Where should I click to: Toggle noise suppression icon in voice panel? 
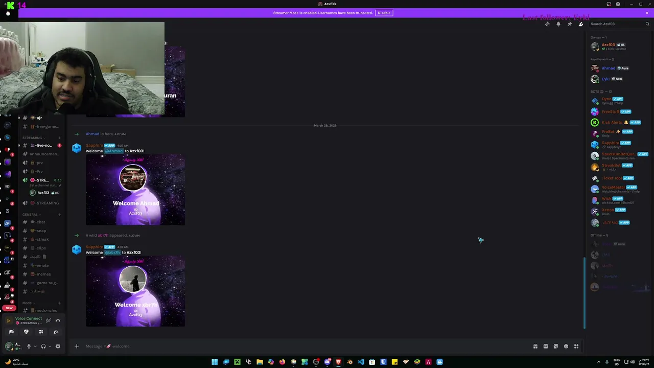pyautogui.click(x=49, y=320)
